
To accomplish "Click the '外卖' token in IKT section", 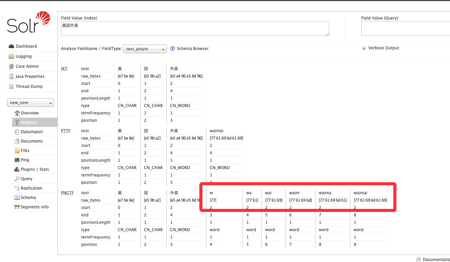I will [x=174, y=69].
